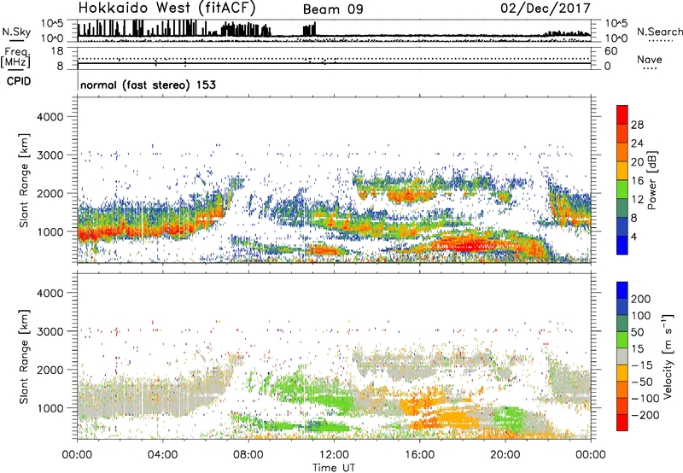
Task: Select the N.Sky legend label
Action: pos(16,32)
